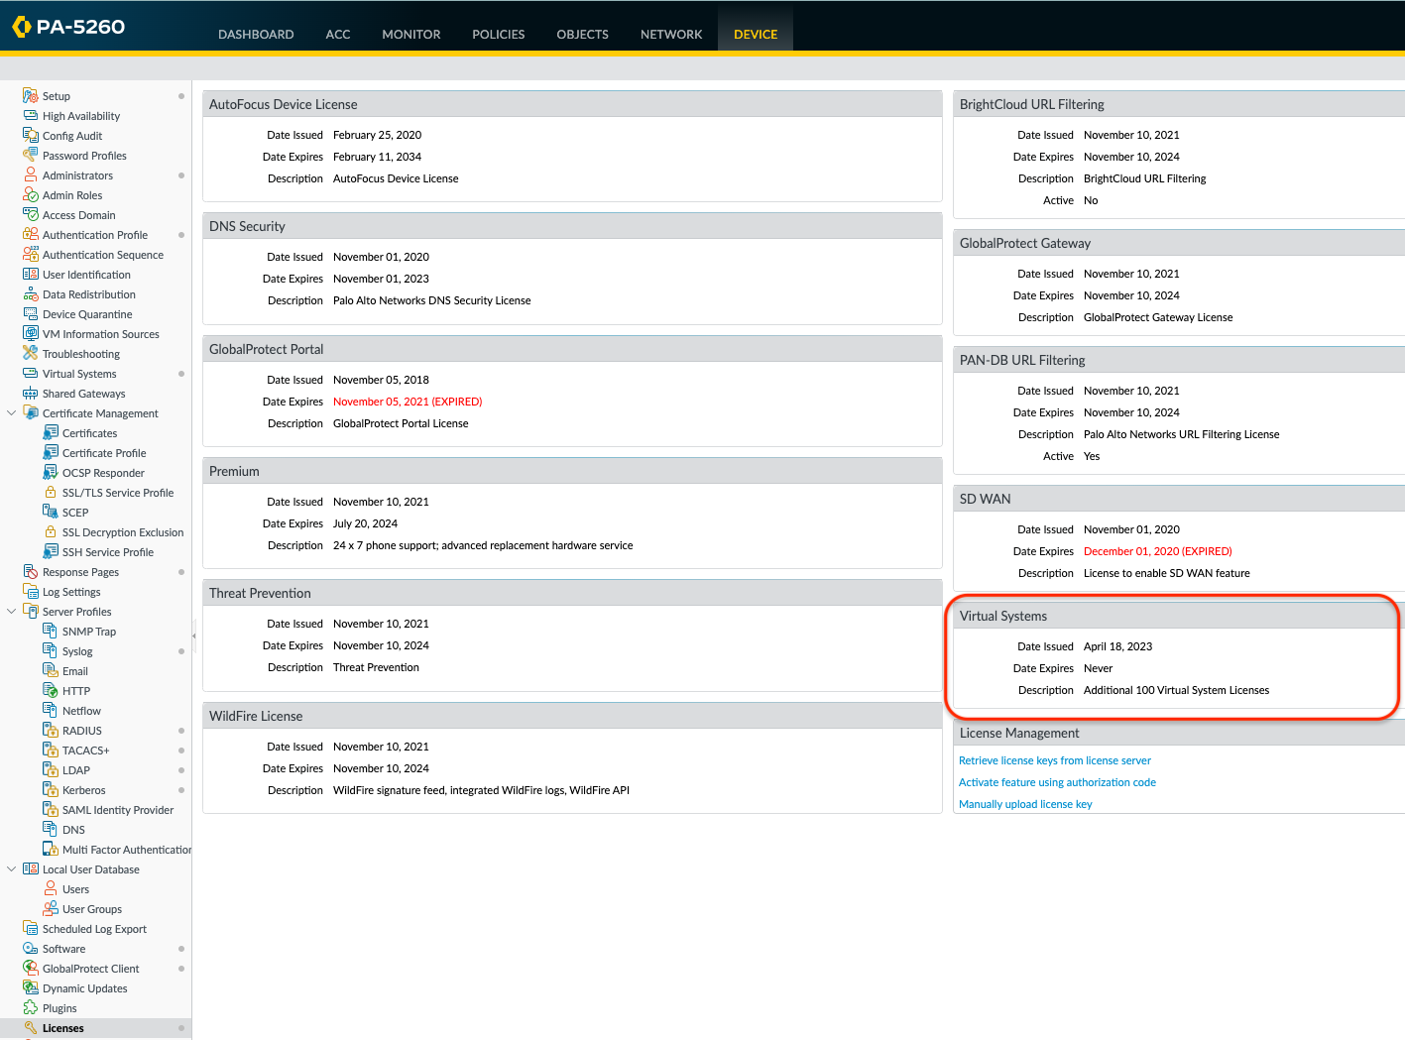Select SSH Service Profile
This screenshot has height=1040, width=1405.
[108, 552]
